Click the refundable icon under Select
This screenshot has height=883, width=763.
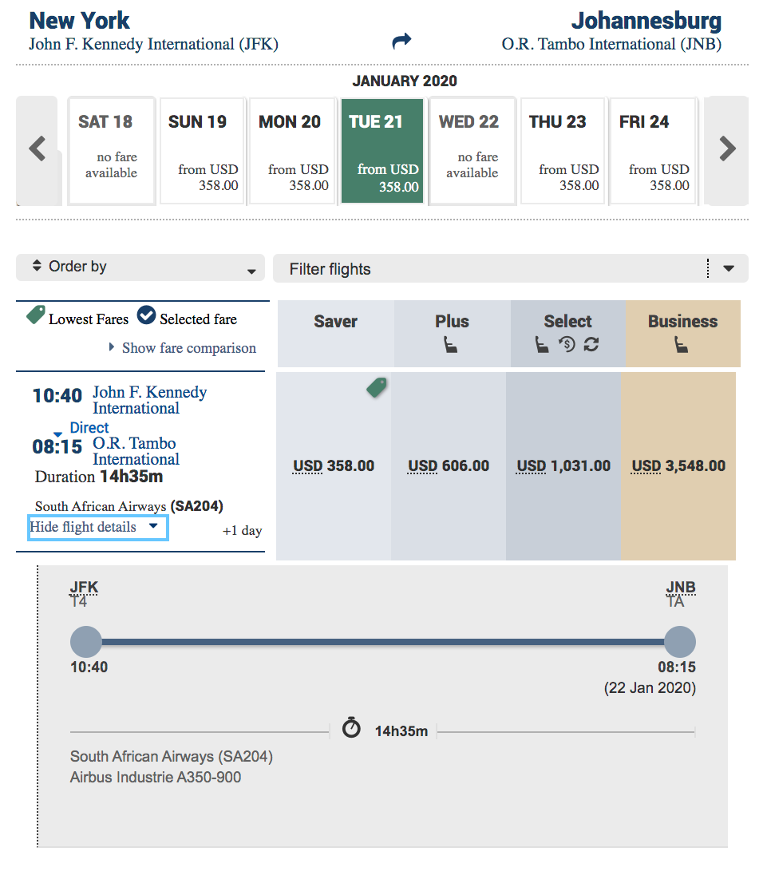567,345
